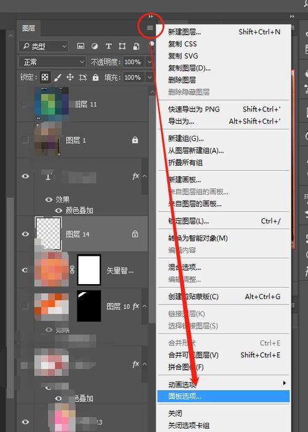Select 新建画板... entry
Image resolution: width=308 pixels, height=432 pixels.
pyautogui.click(x=224, y=180)
